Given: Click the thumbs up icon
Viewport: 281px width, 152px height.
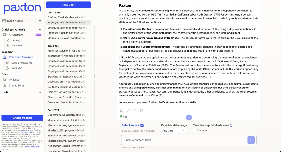Looking at the screenshot, I should (x=122, y=111).
